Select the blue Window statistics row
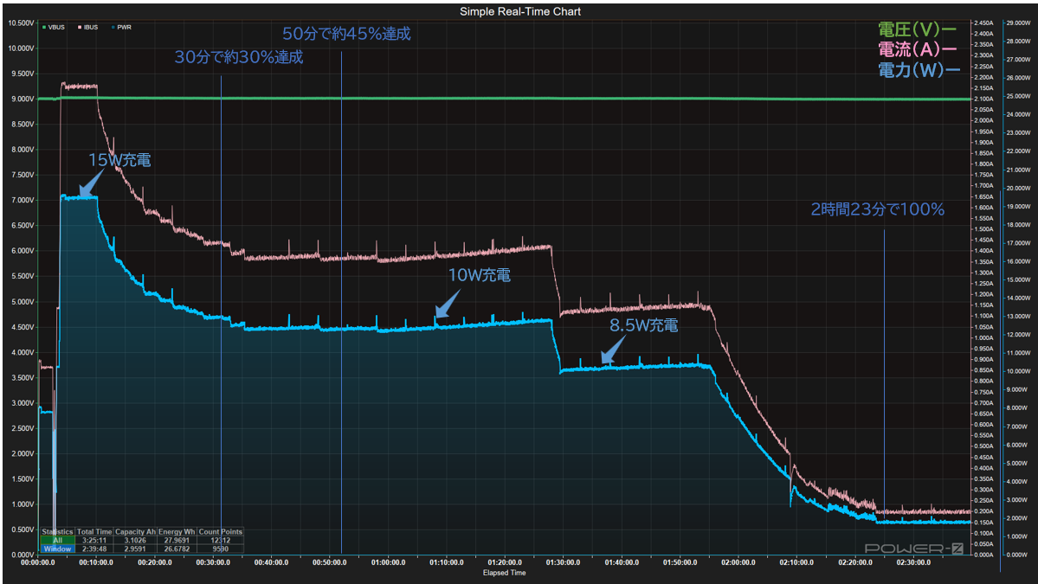Viewport: 1038px width, 584px height. 58,549
